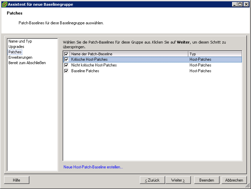Maximize the wizard window

pyautogui.click(x=240, y=4)
